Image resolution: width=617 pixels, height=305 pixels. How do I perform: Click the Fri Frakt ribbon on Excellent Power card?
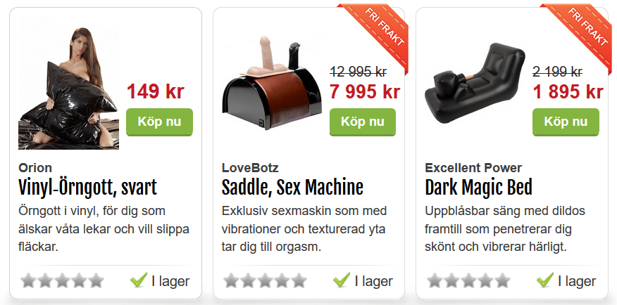tap(578, 33)
